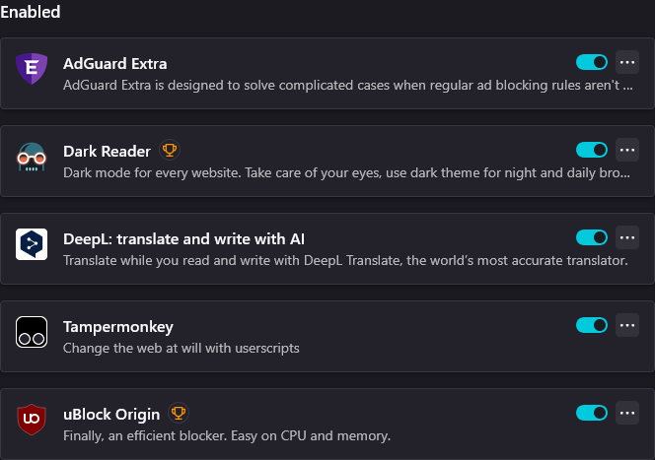Image resolution: width=655 pixels, height=460 pixels.
Task: Click the AdGuard Extra purple shield icon
Action: (x=32, y=69)
